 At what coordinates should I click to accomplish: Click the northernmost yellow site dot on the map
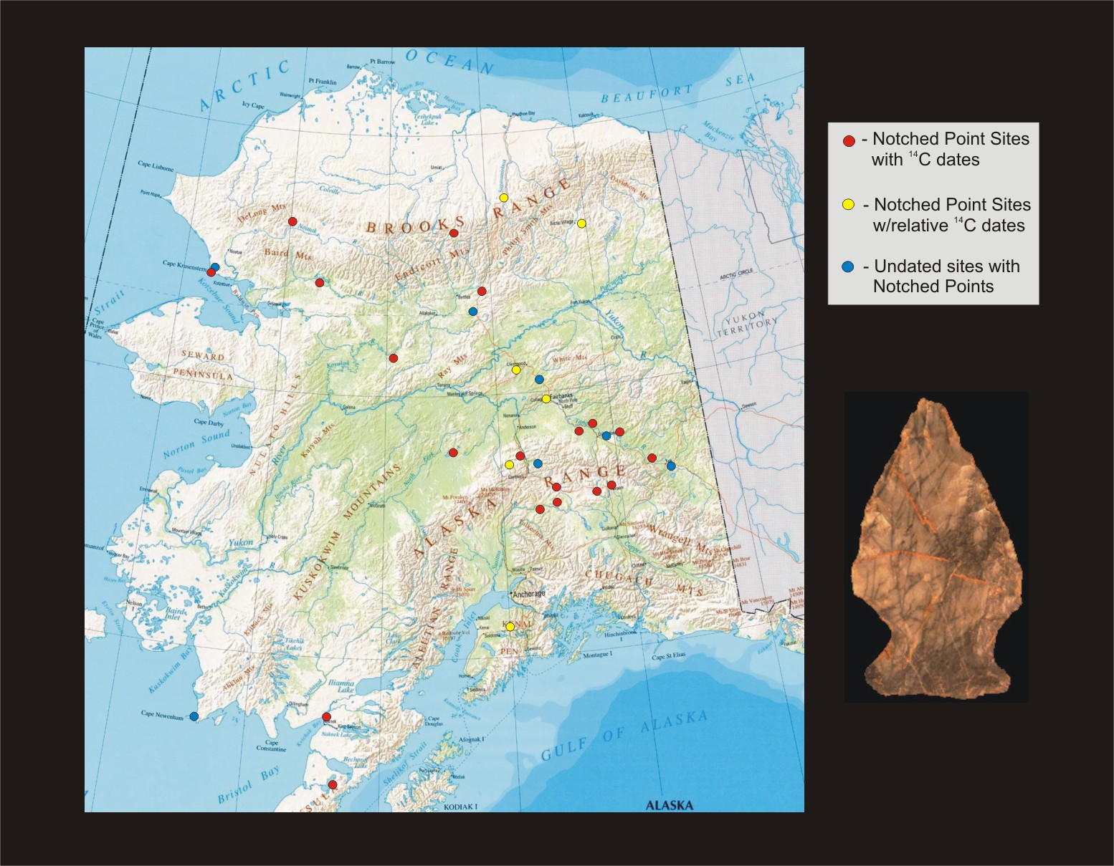coord(503,198)
